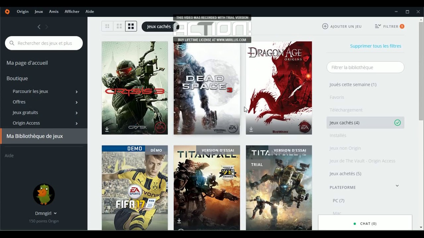This screenshot has height=238, width=424.
Task: Open the Crysis 3 game tile
Action: 134,88
